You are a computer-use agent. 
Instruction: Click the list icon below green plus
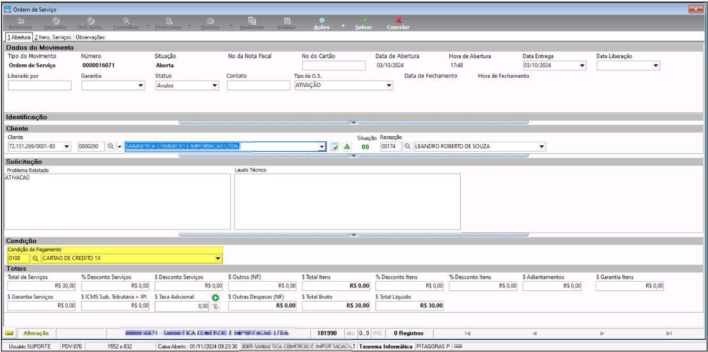(215, 307)
